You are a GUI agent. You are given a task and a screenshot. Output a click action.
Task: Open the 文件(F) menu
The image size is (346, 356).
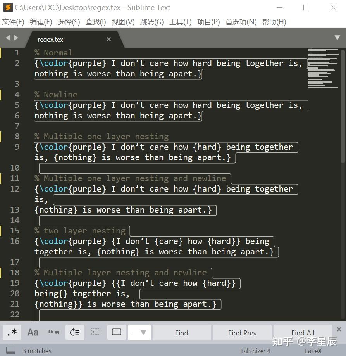click(x=13, y=22)
